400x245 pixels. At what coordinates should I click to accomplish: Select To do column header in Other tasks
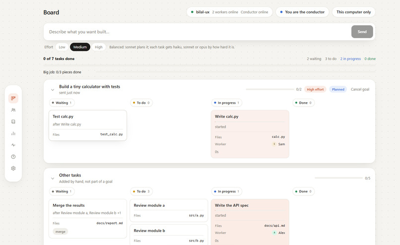[141, 191]
